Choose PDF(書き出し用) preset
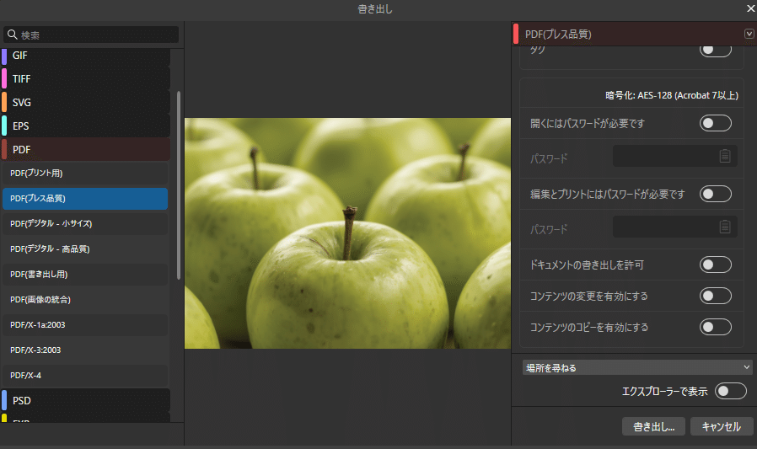Screen dimensions: 757x449 [x=85, y=275]
